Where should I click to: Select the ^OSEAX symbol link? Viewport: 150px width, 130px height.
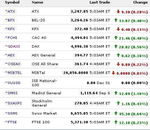13,64
